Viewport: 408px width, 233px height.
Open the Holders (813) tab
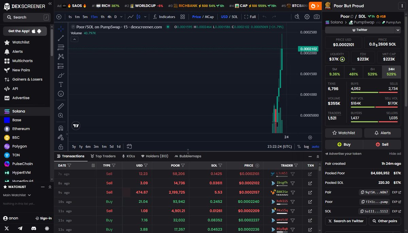point(155,156)
